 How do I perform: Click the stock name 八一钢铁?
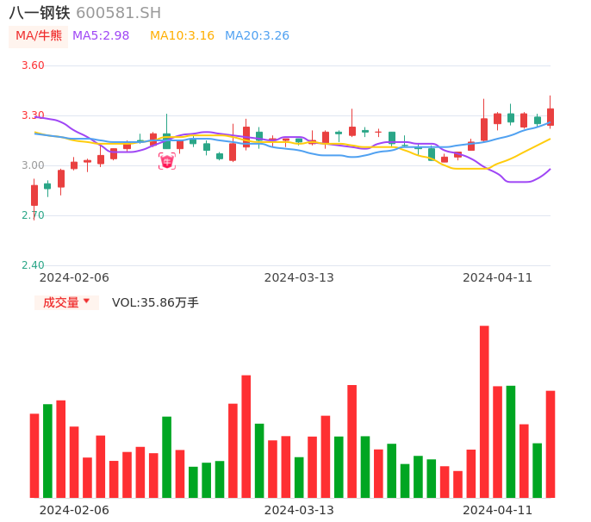point(40,13)
